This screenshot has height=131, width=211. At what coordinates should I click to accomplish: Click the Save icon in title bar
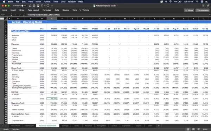(34, 6)
